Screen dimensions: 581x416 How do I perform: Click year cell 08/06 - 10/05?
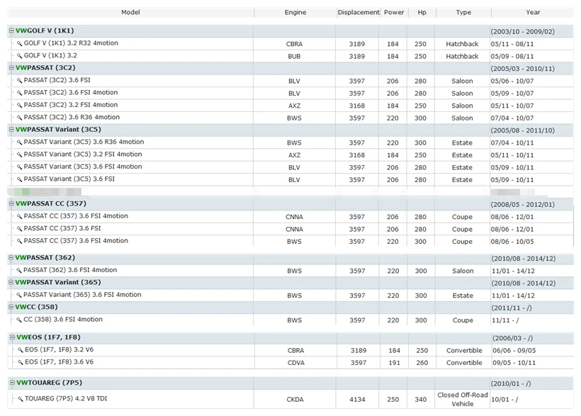(512, 242)
